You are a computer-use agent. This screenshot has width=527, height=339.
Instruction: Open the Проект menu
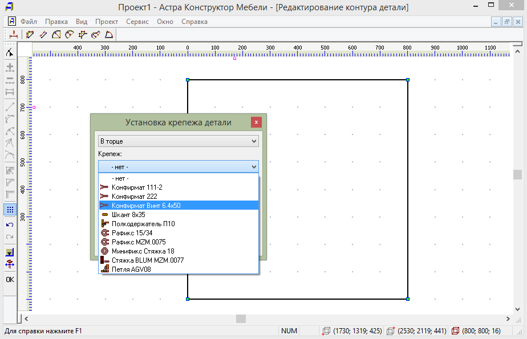107,22
